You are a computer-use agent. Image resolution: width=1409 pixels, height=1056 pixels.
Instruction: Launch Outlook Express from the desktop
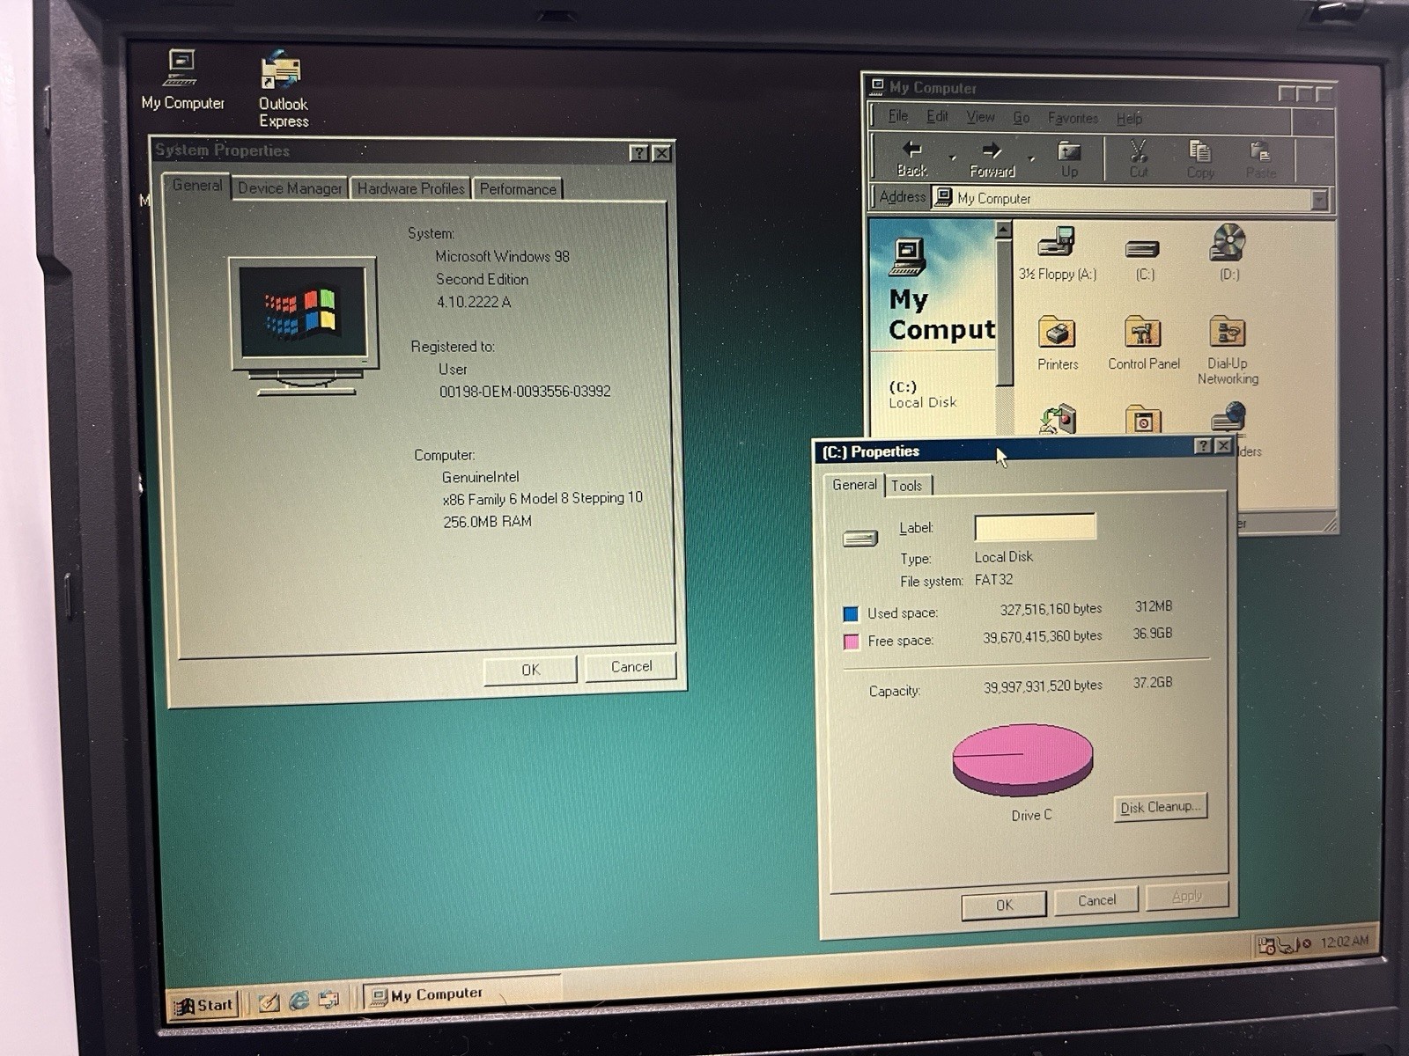[x=283, y=90]
